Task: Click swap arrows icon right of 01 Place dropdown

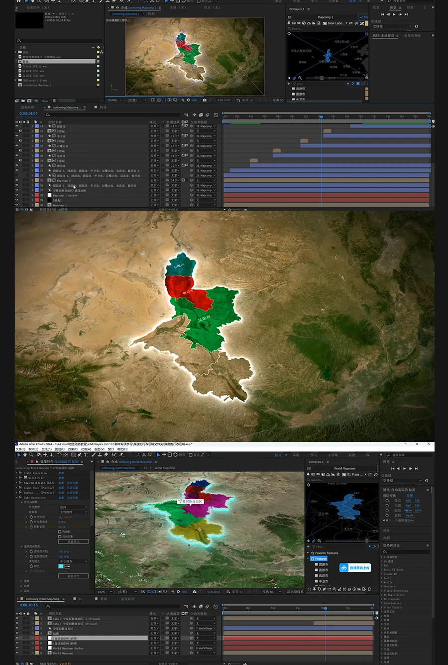Action: pyautogui.click(x=370, y=474)
